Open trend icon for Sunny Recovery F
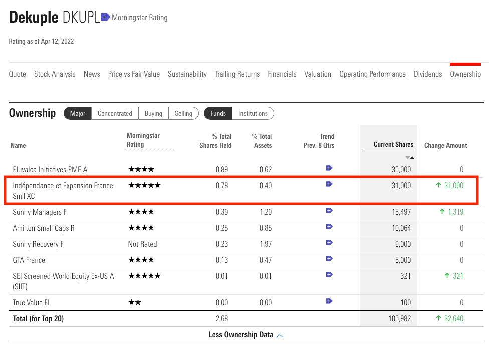The width and height of the screenshot is (489, 349). click(329, 243)
